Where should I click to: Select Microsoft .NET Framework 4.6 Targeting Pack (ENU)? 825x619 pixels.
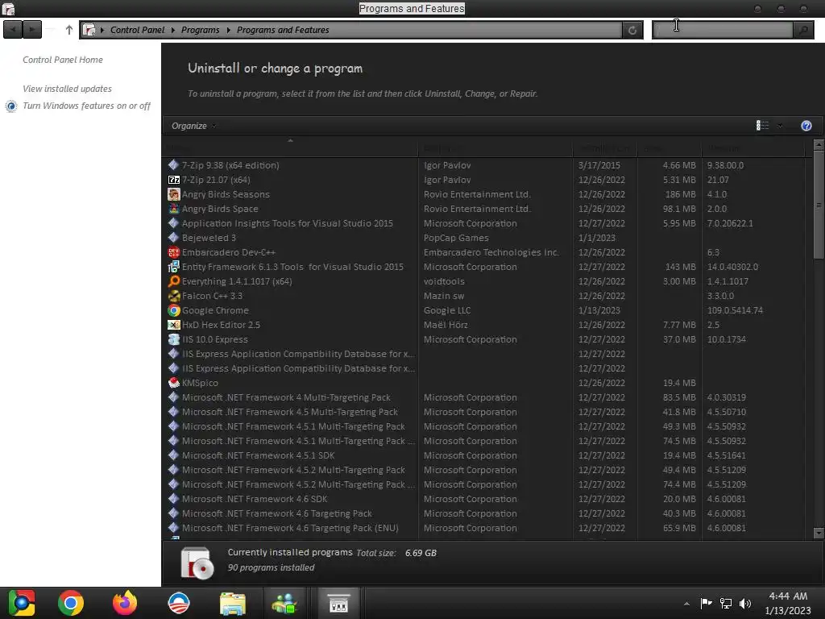290,528
